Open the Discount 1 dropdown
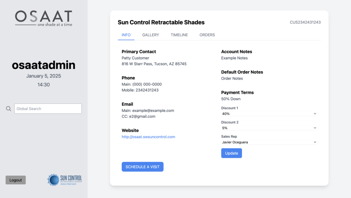The image size is (351, 198). [x=269, y=114]
